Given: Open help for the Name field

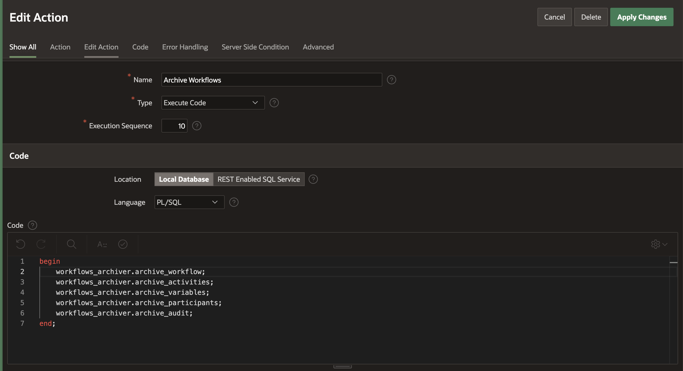Looking at the screenshot, I should coord(391,80).
